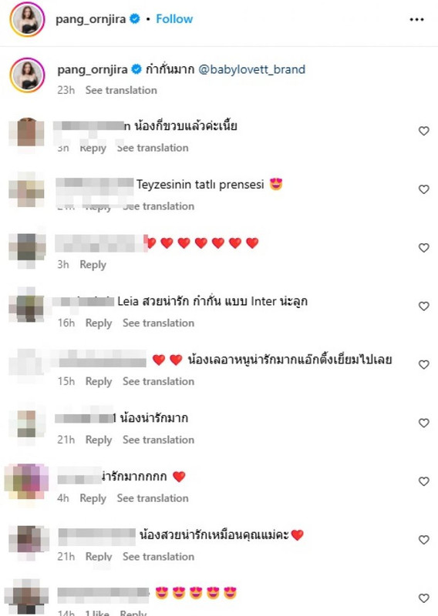Image resolution: width=438 pixels, height=616 pixels.
Task: Click the blue verified badge in the header
Action: (x=135, y=18)
